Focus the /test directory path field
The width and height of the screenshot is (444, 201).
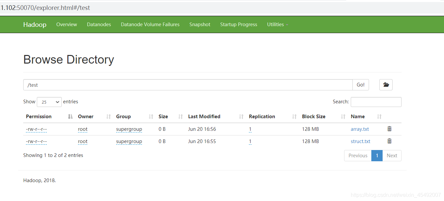(x=188, y=85)
